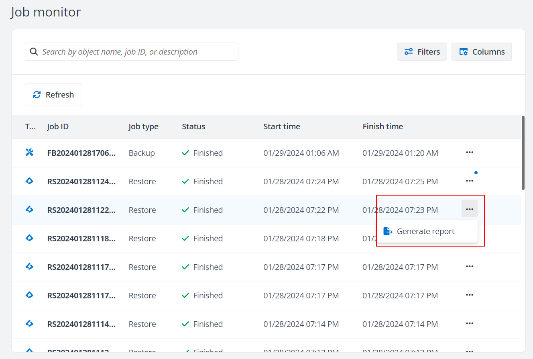Viewport: 533px width, 359px height.
Task: Click the search magnifier icon
Action: (34, 51)
